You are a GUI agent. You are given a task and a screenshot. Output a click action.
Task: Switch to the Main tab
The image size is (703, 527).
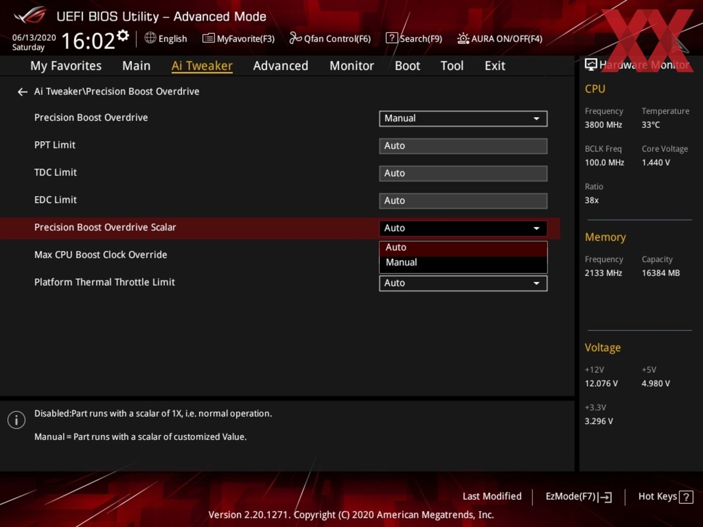(136, 66)
